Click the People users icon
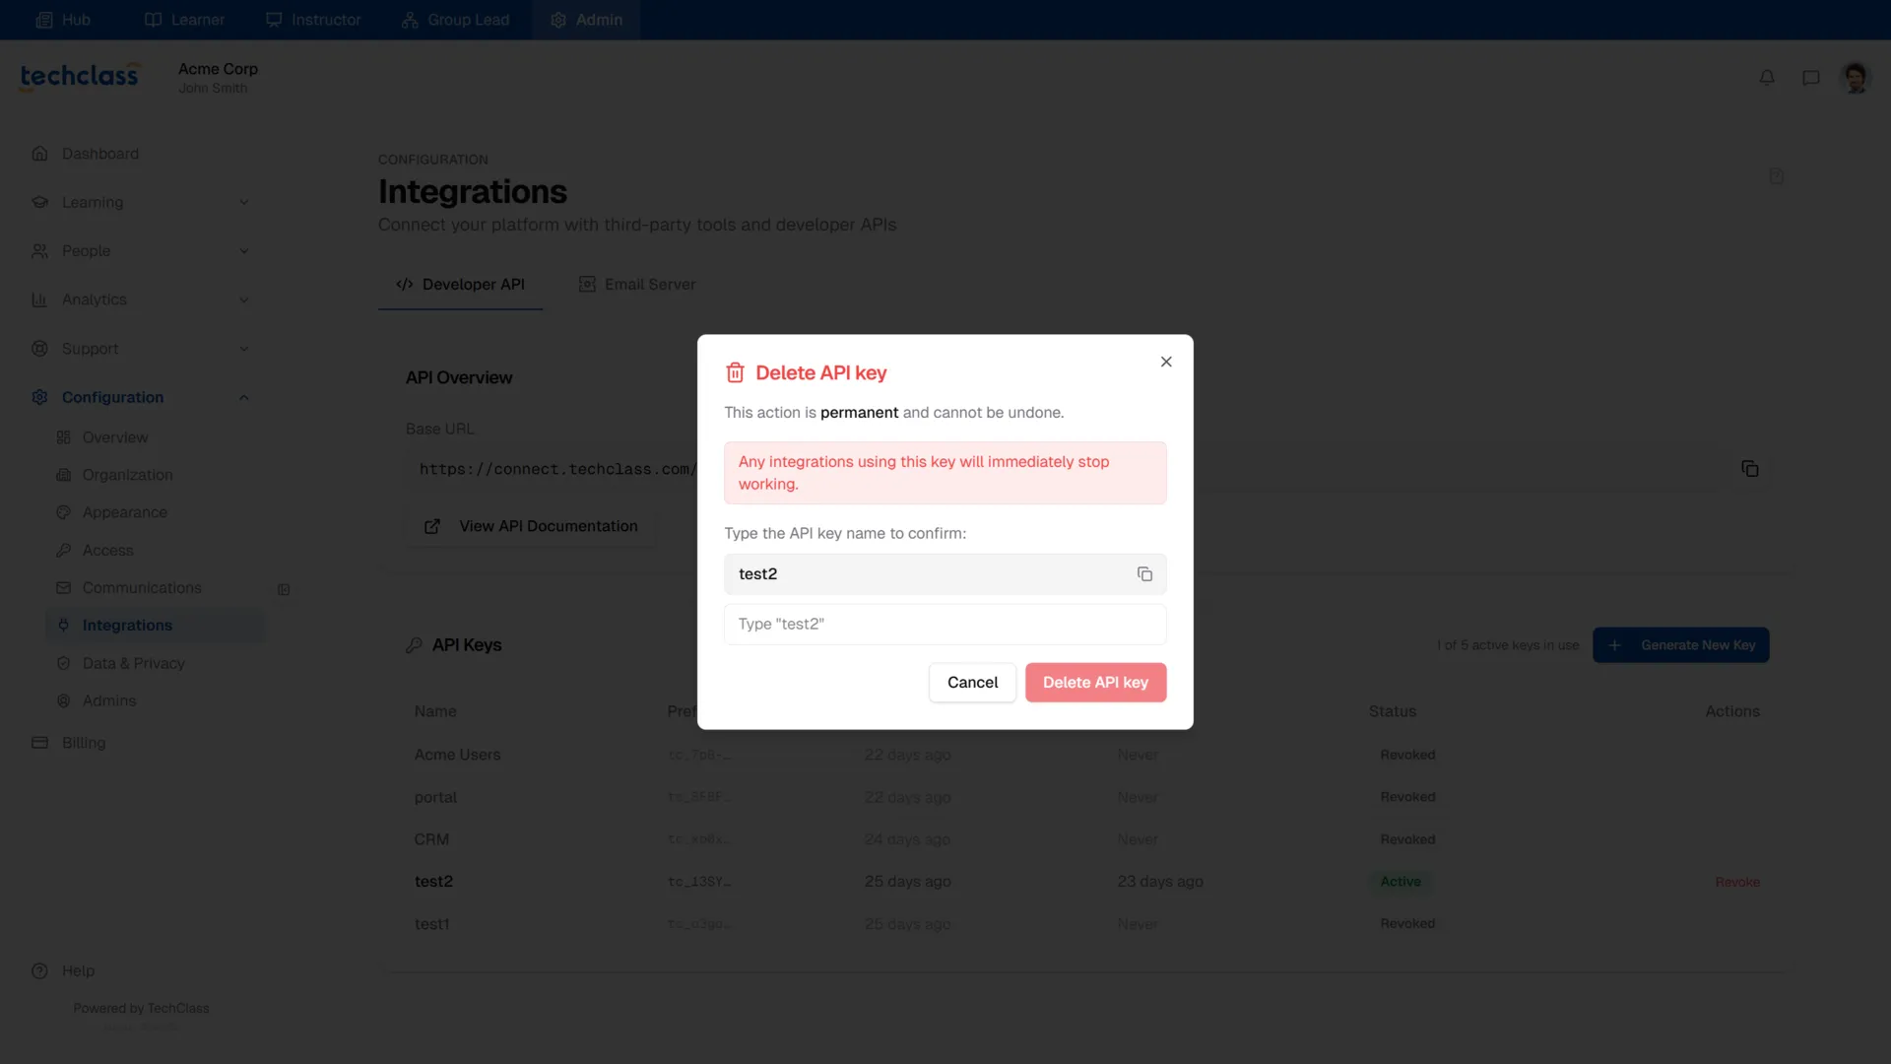Screen dimensions: 1891x1064 pos(39,251)
